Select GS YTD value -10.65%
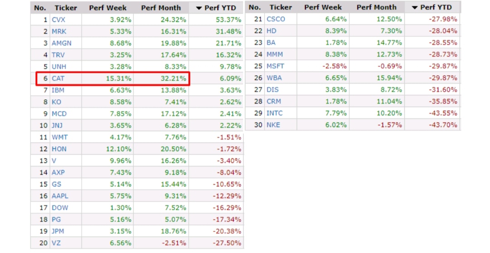Screen dimensions: 490x253 [x=227, y=184]
